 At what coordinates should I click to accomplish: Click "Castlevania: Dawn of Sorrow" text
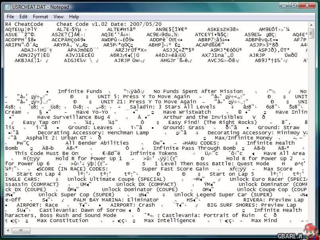tap(83, 210)
